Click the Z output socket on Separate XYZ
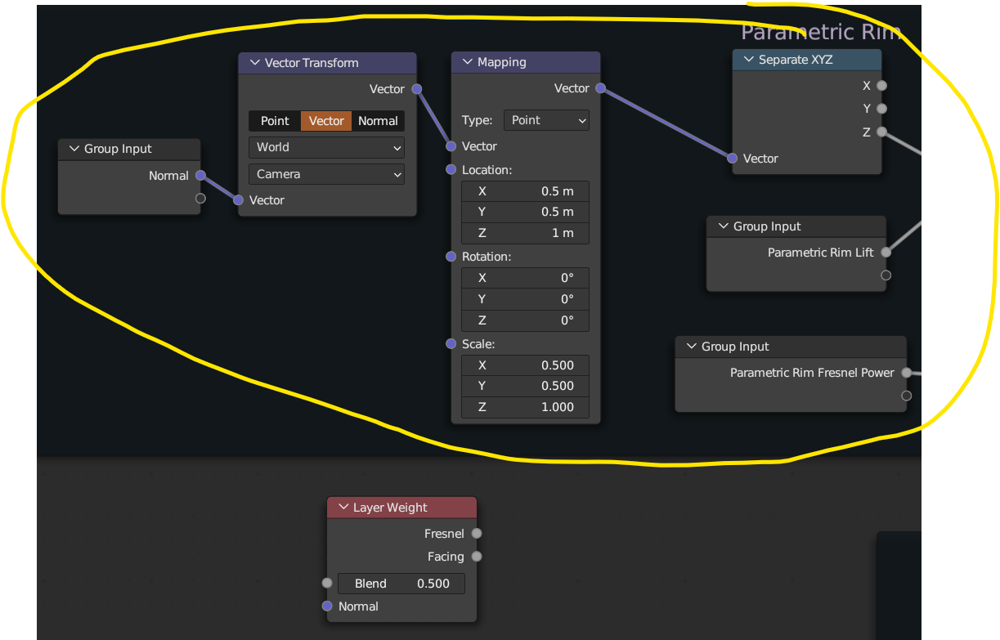 pos(881,131)
